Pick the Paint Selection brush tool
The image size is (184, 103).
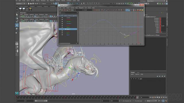click(17, 21)
